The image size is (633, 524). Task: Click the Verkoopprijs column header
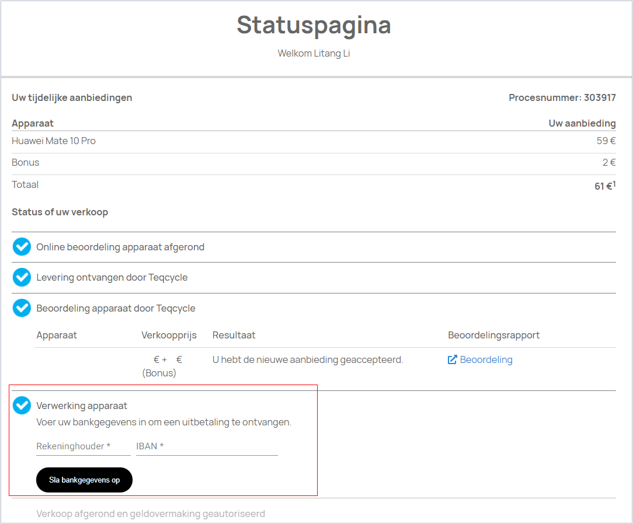[x=169, y=335]
